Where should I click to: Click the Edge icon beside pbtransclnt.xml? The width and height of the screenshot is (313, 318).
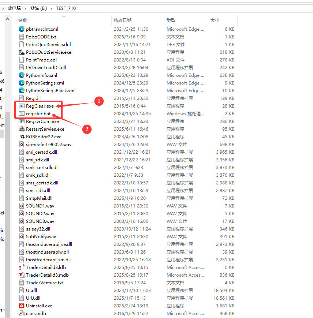(22, 29)
